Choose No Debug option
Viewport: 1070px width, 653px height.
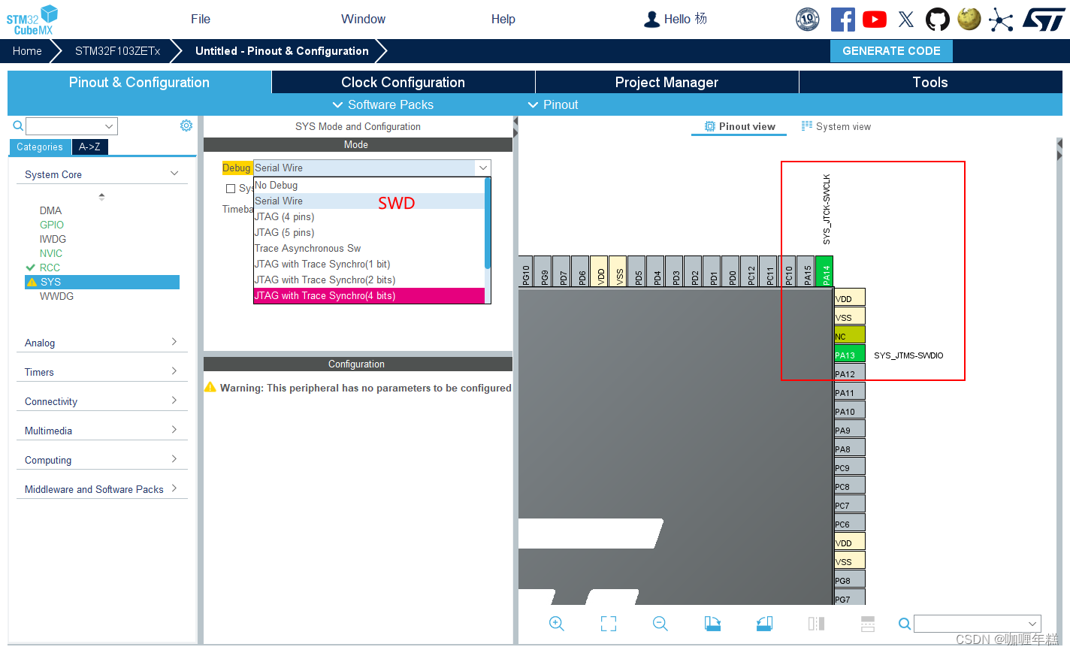[x=370, y=185]
